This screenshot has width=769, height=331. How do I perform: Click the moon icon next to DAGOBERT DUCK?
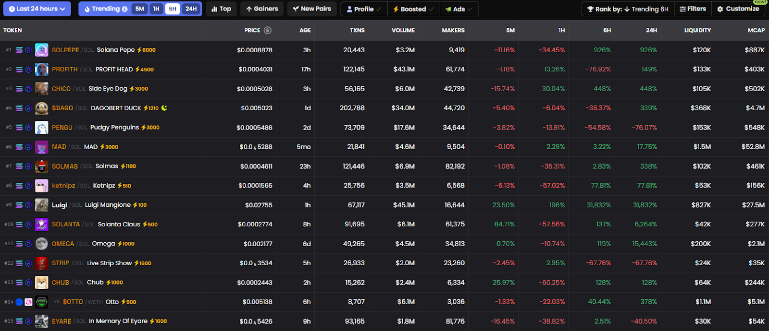click(164, 108)
